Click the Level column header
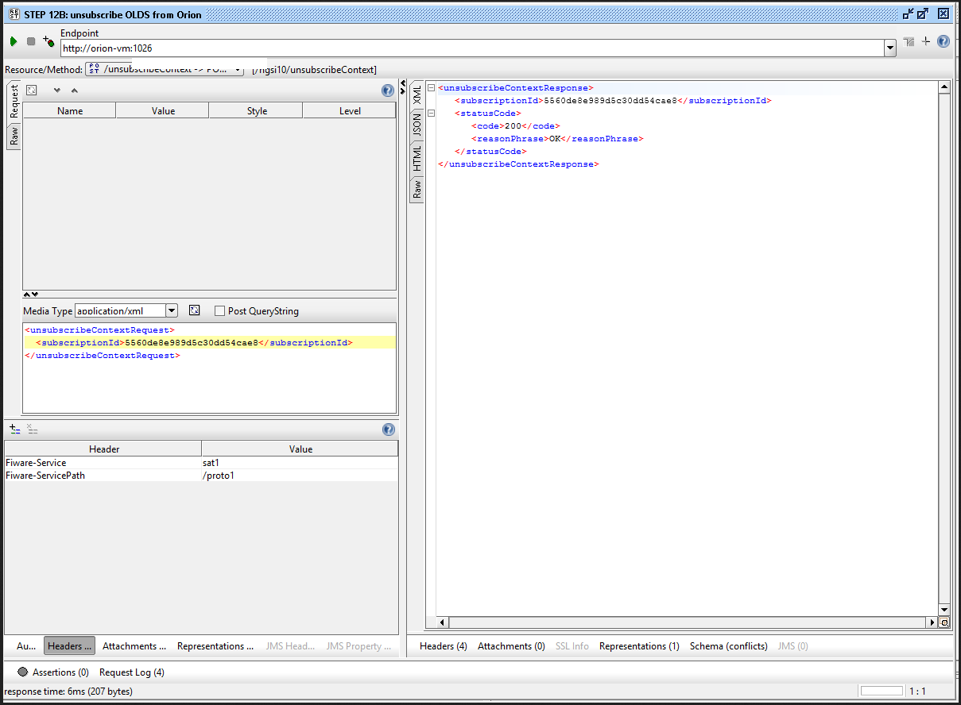Image resolution: width=961 pixels, height=705 pixels. click(350, 111)
